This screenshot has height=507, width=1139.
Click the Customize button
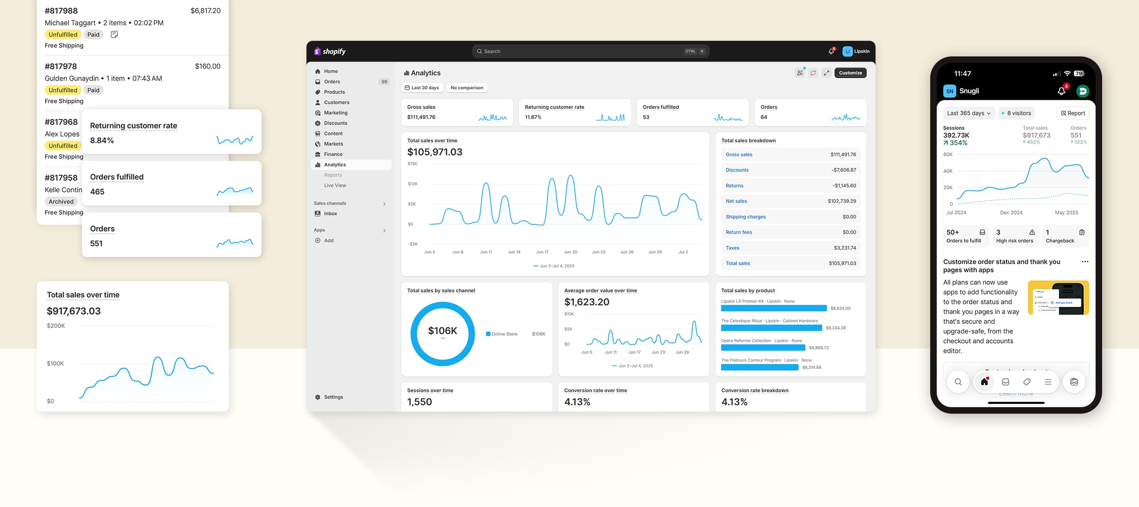pyautogui.click(x=850, y=73)
